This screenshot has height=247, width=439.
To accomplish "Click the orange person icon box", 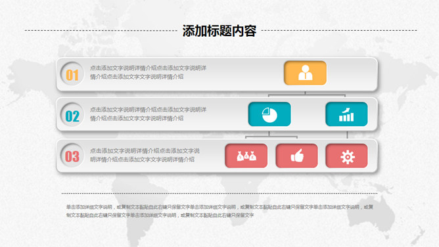I will 305,73.
